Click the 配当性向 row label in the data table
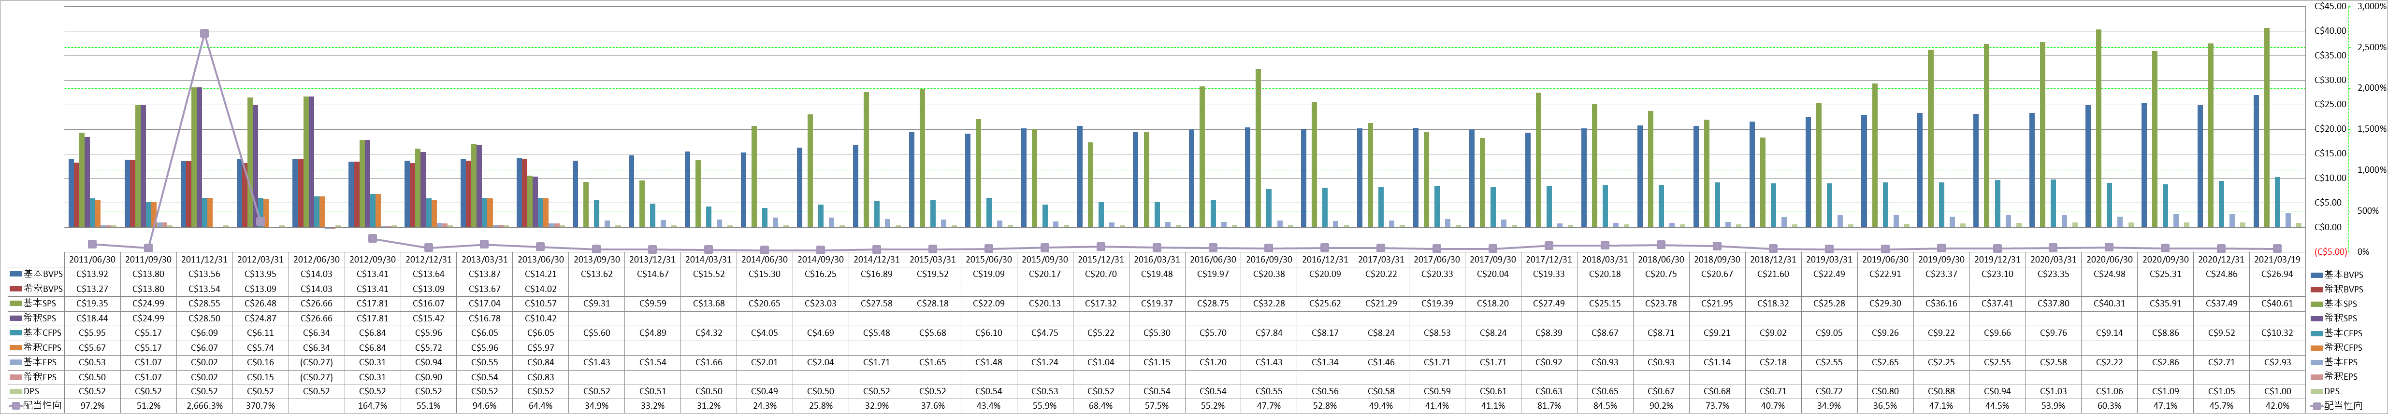 pyautogui.click(x=43, y=406)
